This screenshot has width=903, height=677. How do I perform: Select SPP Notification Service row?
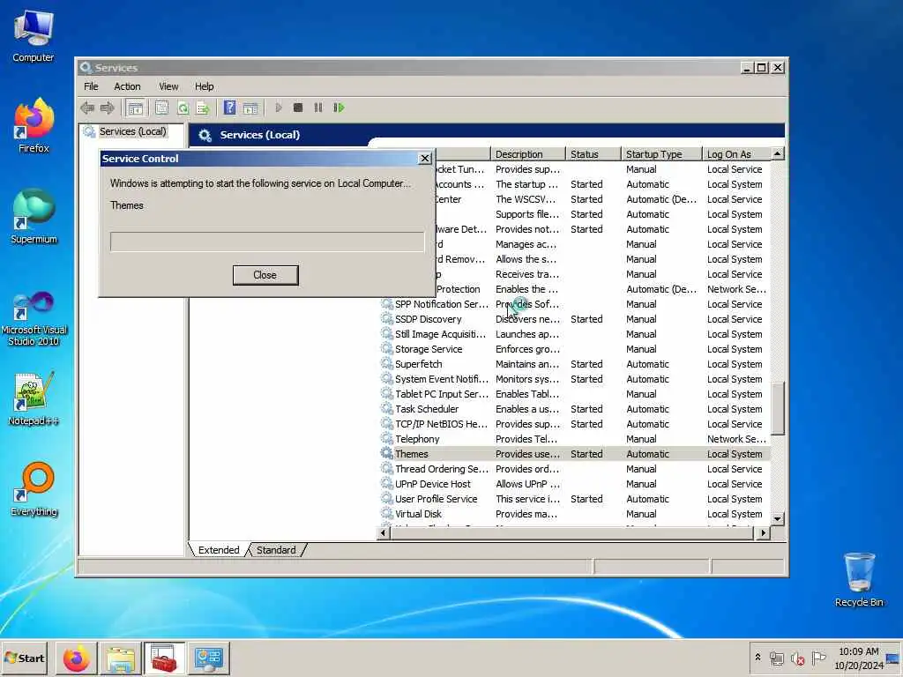coord(574,304)
